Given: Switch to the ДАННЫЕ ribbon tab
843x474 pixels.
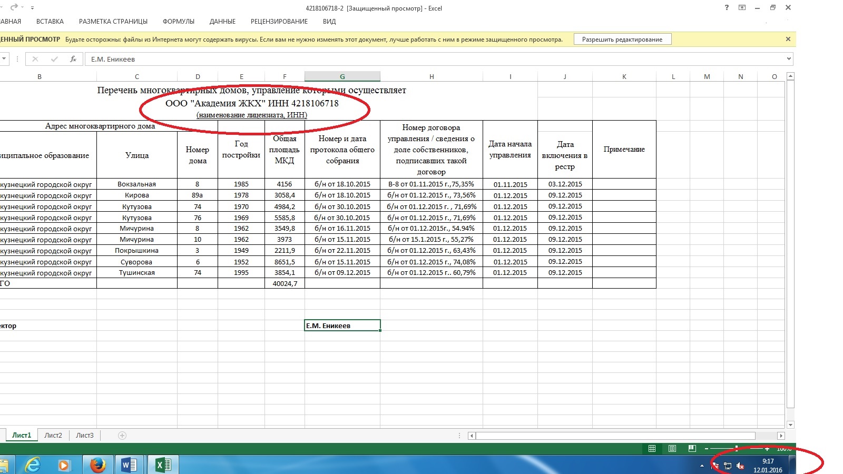Looking at the screenshot, I should point(222,22).
